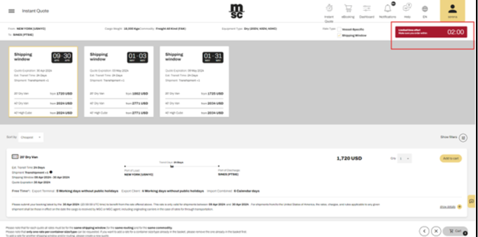Open the Help chat icon
478x237 pixels.
407,8
